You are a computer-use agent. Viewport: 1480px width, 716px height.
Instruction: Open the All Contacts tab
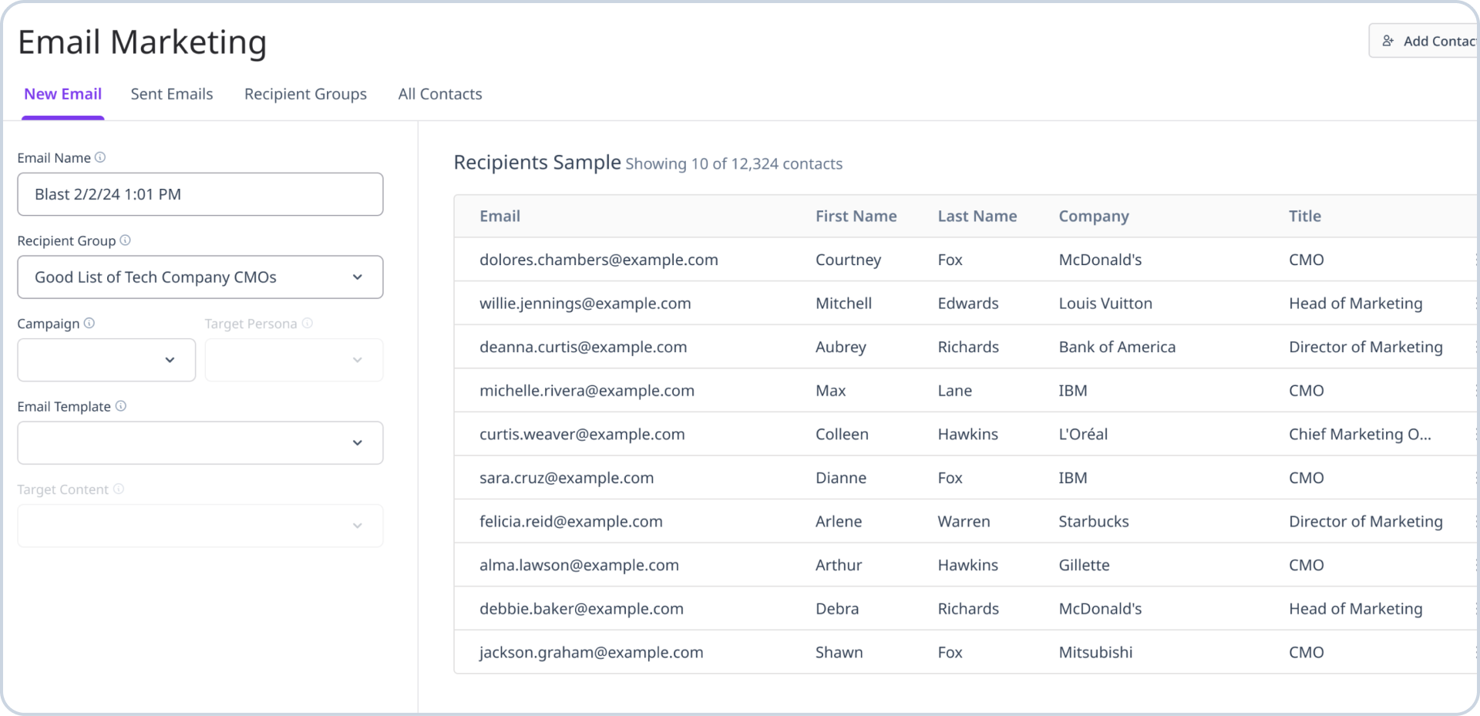click(x=439, y=93)
